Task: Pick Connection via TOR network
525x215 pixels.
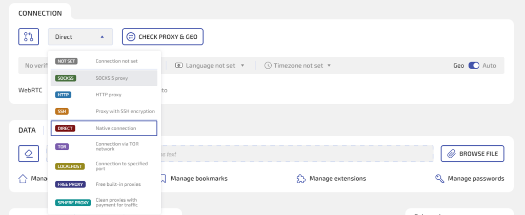Action: 104,147
